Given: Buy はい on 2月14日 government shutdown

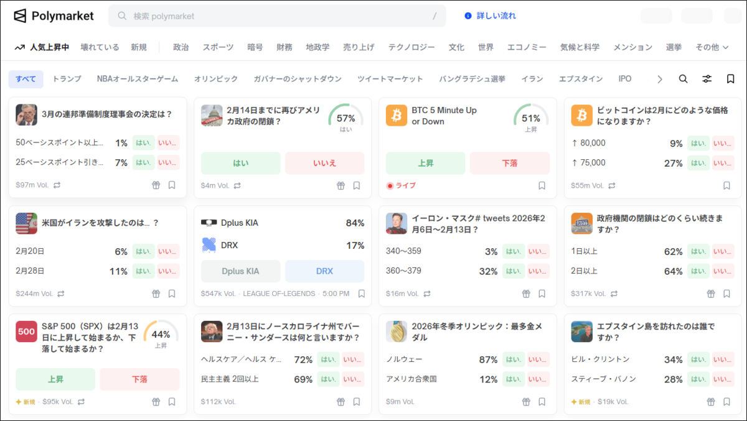Looking at the screenshot, I should click(x=240, y=163).
